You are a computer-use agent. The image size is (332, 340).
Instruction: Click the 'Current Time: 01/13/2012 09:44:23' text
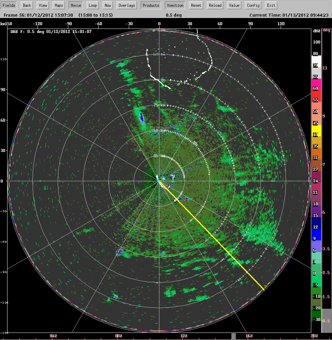pyautogui.click(x=289, y=15)
